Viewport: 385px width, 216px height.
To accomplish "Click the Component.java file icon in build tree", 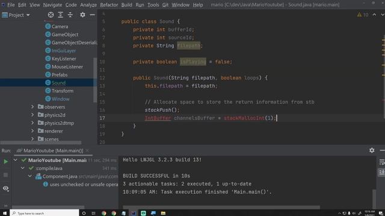I will [38, 176].
